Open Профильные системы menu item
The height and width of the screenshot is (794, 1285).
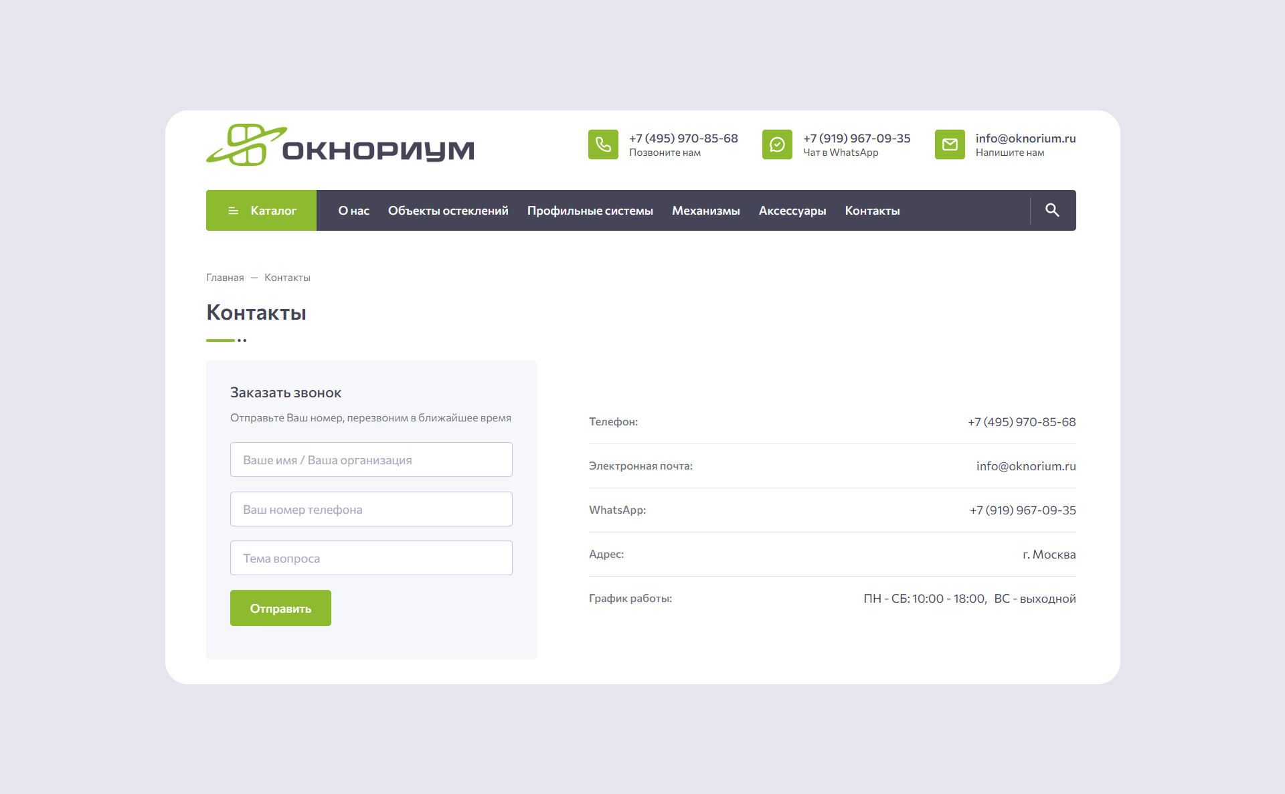tap(590, 211)
